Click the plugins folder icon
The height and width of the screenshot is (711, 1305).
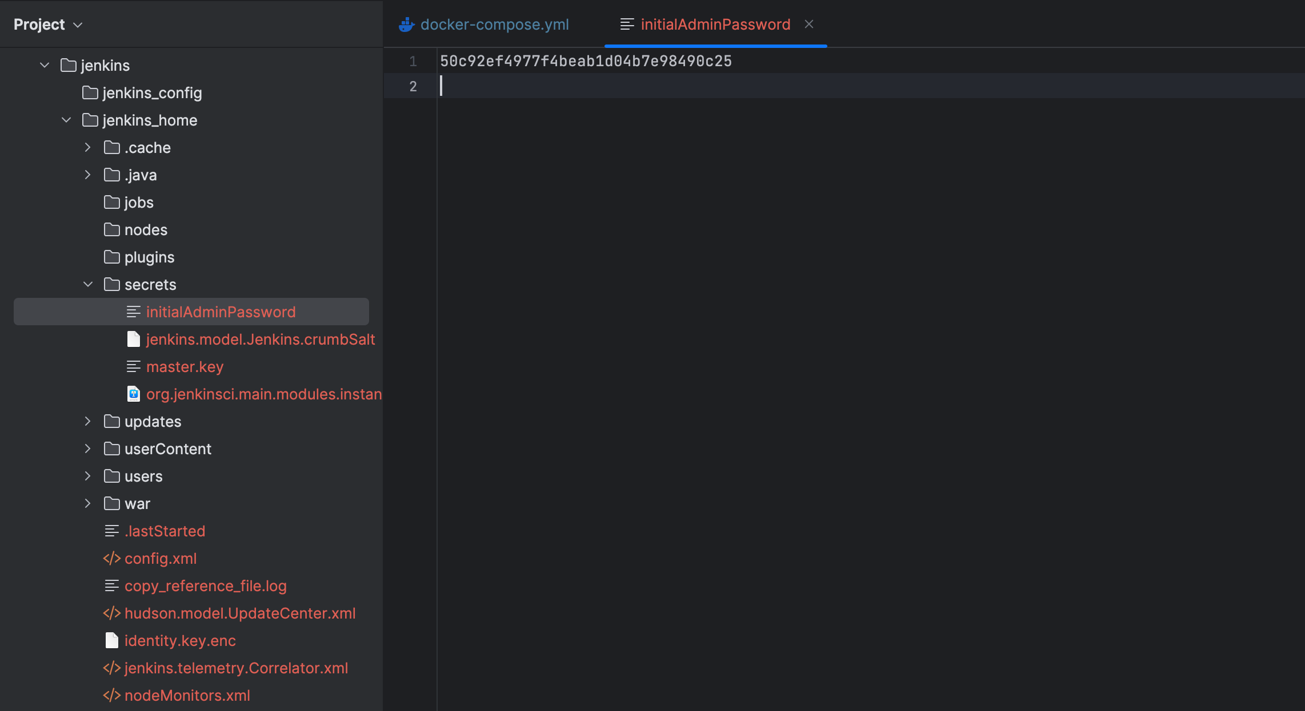click(111, 257)
